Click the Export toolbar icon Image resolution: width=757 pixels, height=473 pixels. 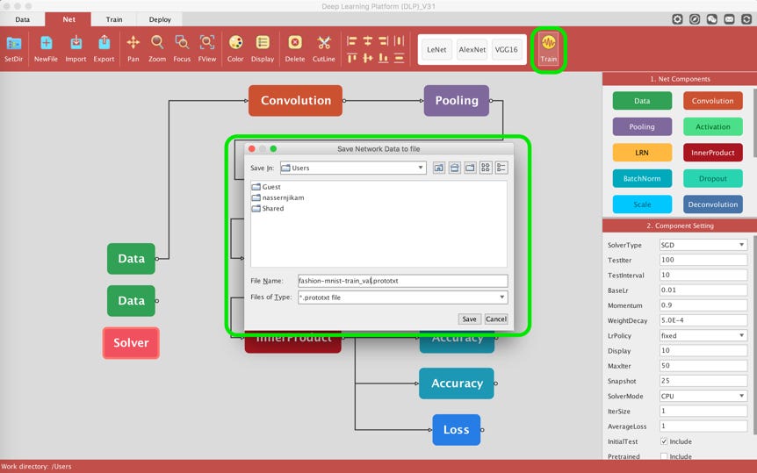click(x=104, y=42)
